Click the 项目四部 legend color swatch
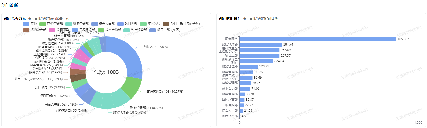 pos(120,24)
